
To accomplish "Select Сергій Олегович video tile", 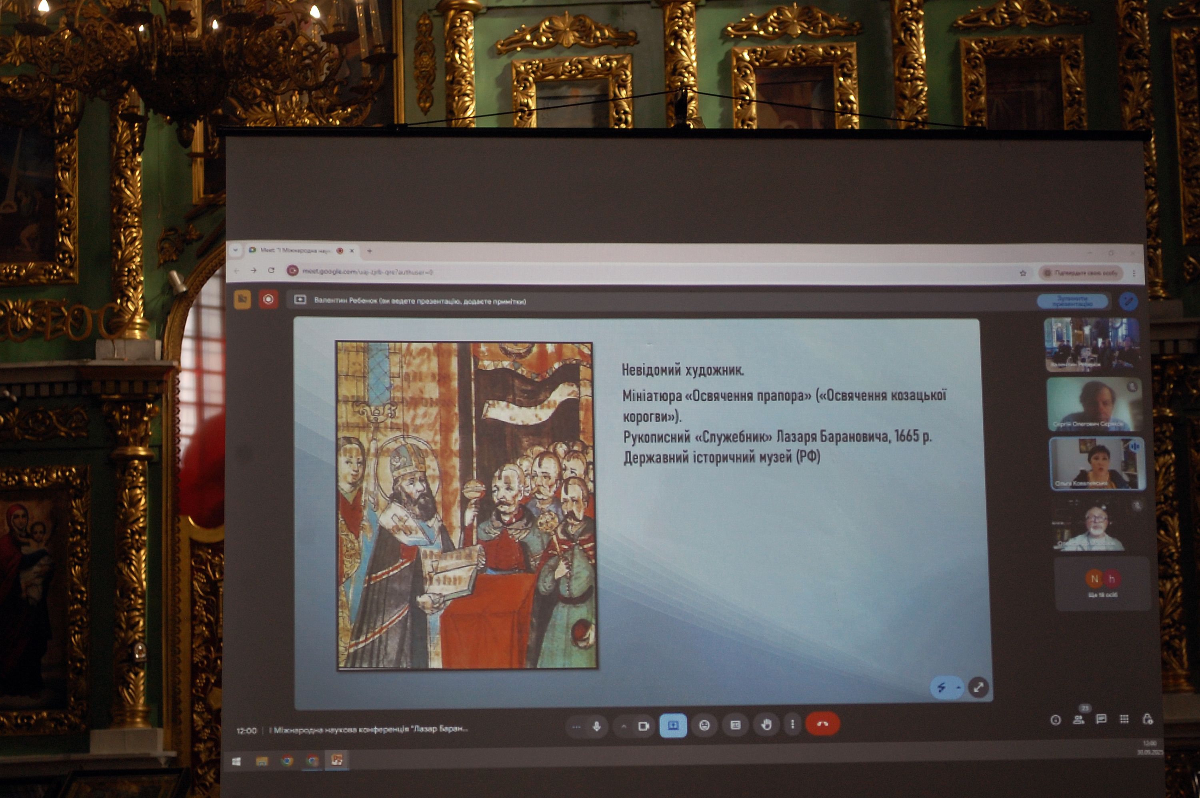I will 1094,404.
